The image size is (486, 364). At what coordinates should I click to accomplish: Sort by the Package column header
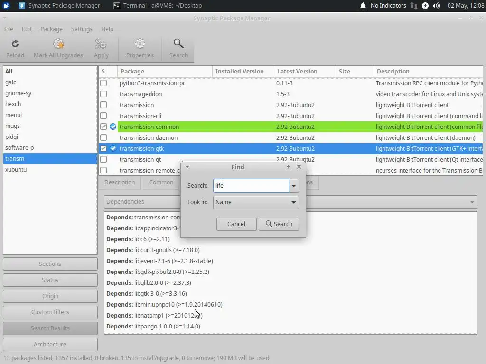(165, 71)
